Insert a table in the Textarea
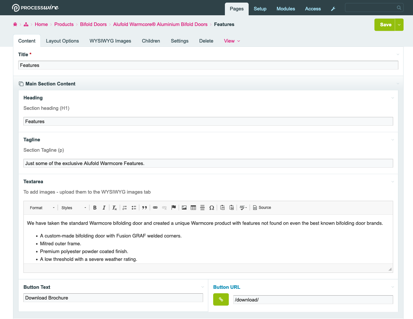 click(193, 208)
